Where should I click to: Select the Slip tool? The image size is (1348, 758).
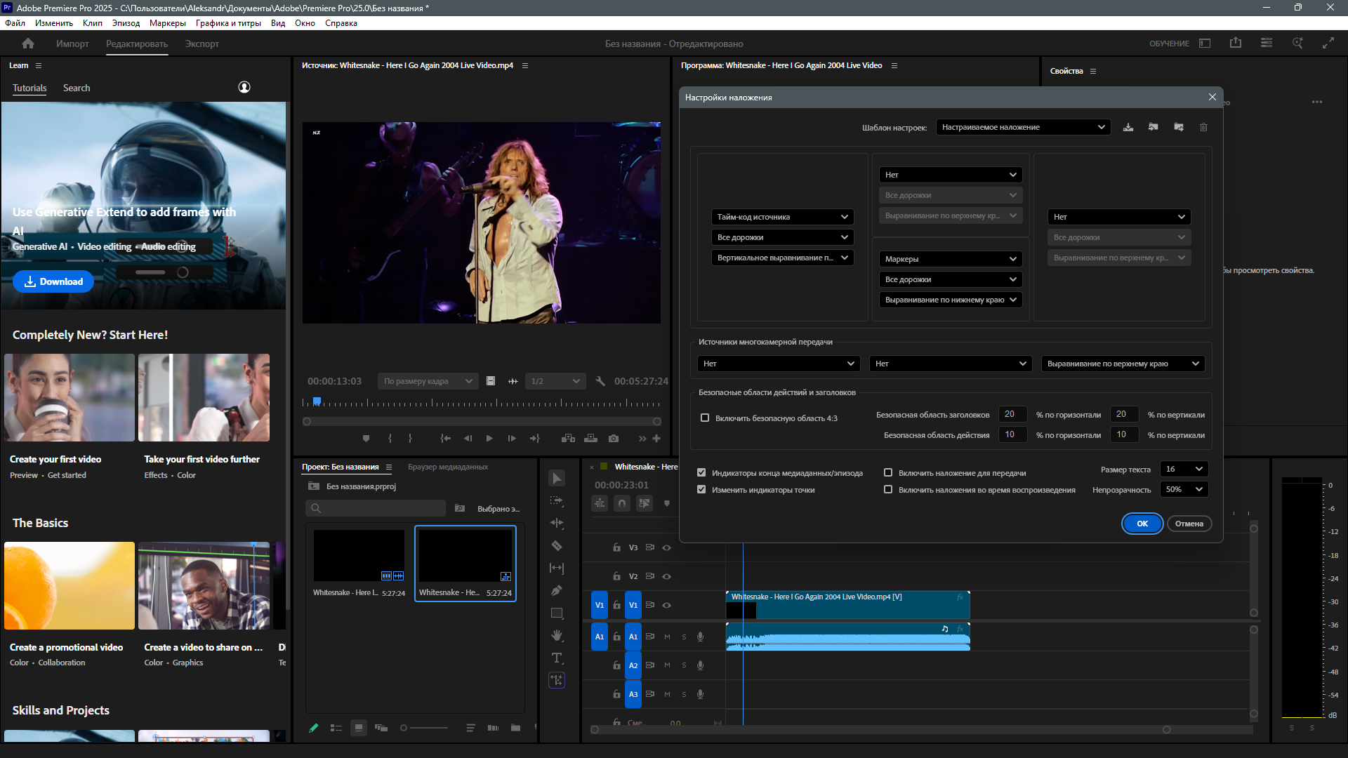click(x=557, y=568)
